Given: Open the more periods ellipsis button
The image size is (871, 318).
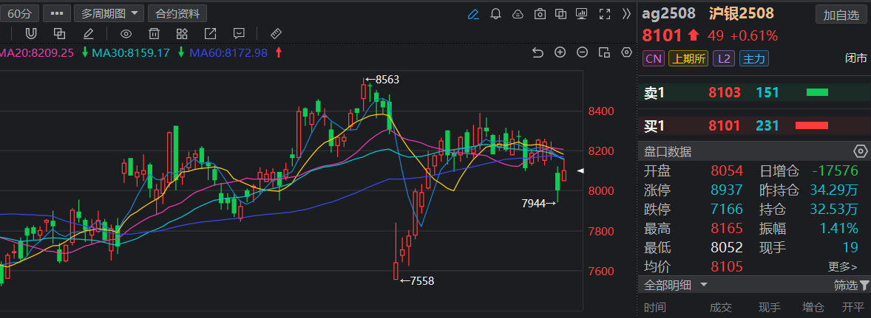Looking at the screenshot, I should point(57,13).
